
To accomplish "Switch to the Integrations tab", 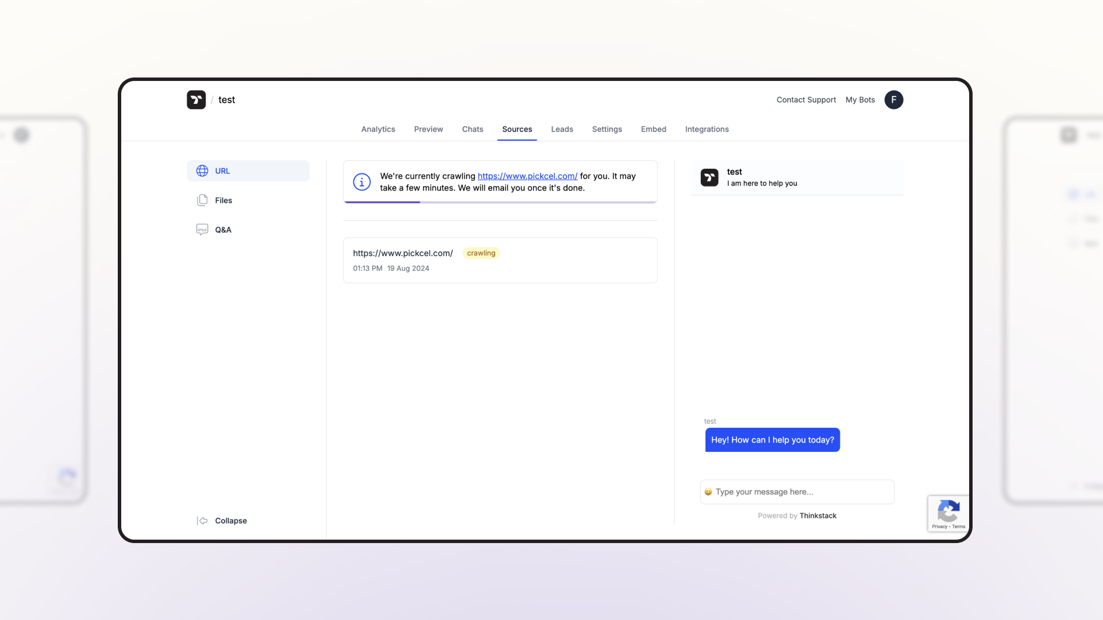I will click(707, 129).
